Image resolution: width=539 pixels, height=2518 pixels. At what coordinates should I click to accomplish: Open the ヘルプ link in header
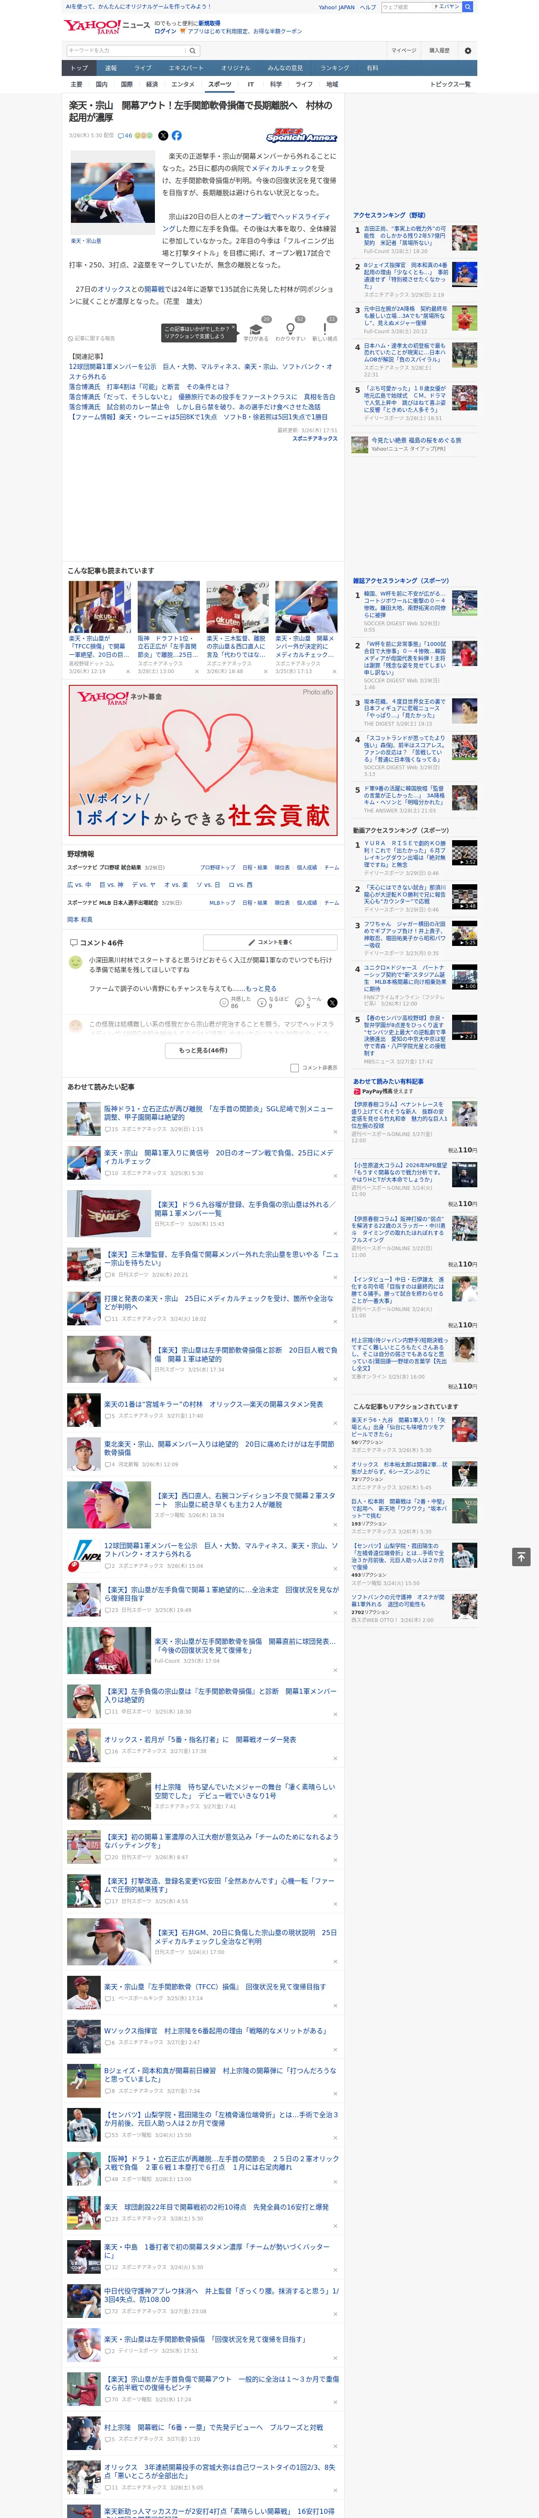tap(367, 7)
